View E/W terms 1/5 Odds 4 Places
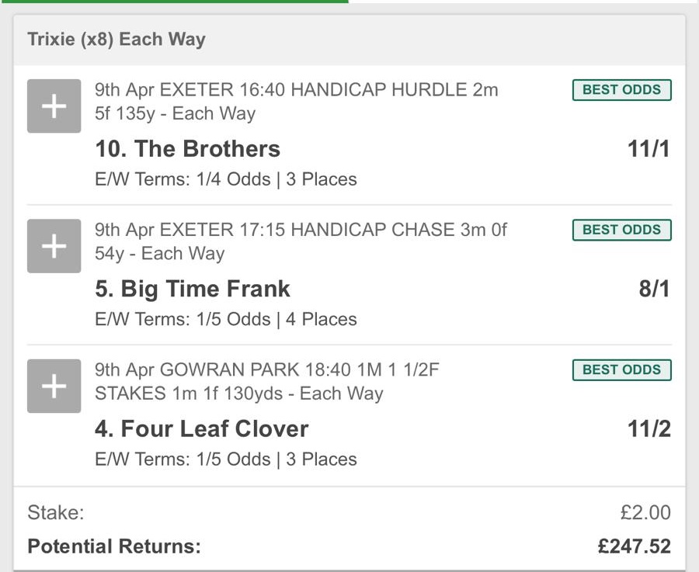The width and height of the screenshot is (699, 572). click(225, 319)
